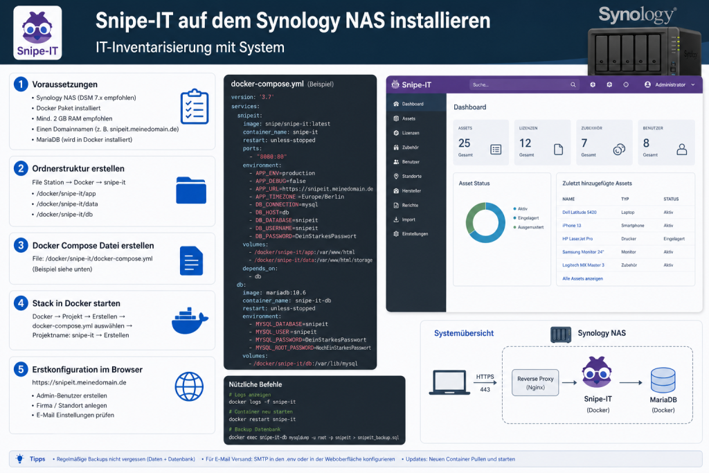This screenshot has height=473, width=709.
Task: Click the Reverse Proxy (Nginx) box
Action: [x=535, y=382]
